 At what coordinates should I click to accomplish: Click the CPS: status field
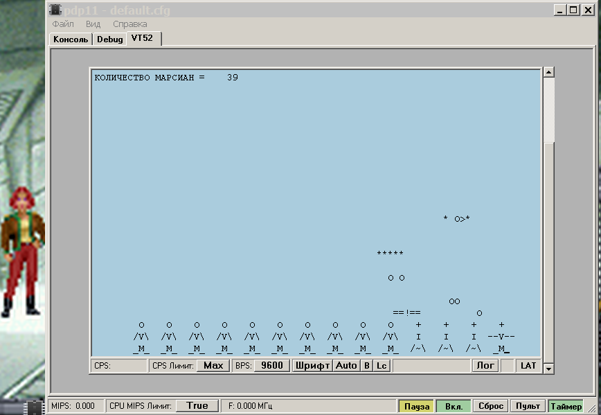click(119, 366)
